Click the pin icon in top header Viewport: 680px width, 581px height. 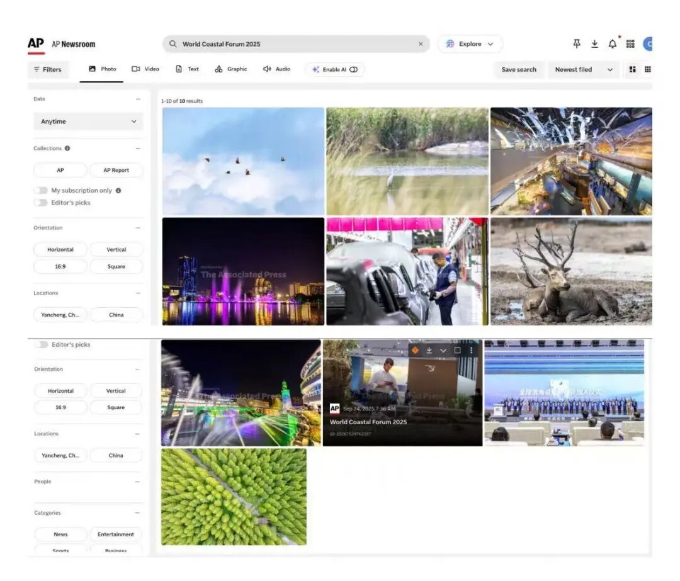click(x=577, y=43)
